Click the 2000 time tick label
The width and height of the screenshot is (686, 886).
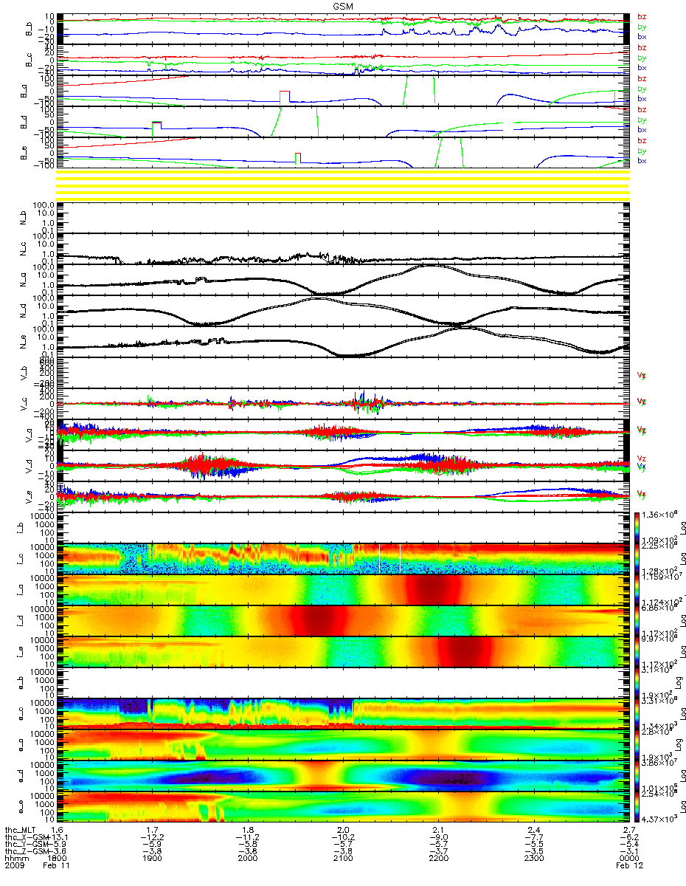pos(248,859)
